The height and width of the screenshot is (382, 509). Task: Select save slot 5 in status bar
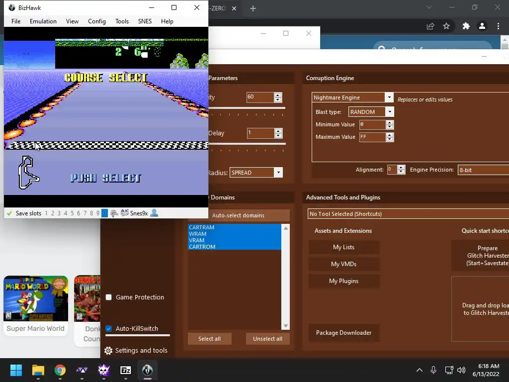[72, 213]
